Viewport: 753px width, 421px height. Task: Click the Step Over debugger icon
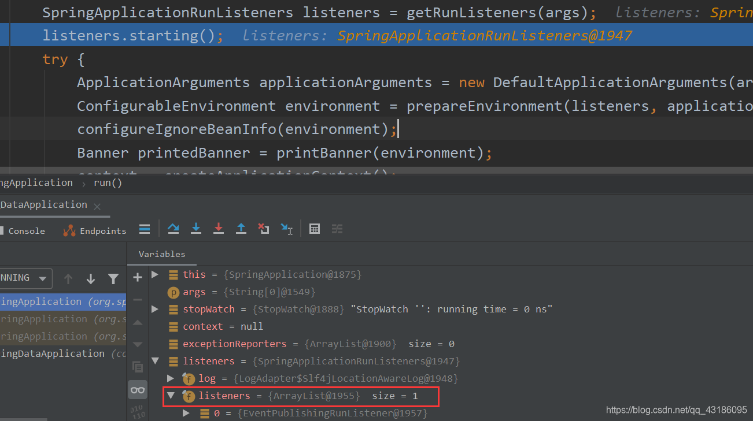[174, 229]
